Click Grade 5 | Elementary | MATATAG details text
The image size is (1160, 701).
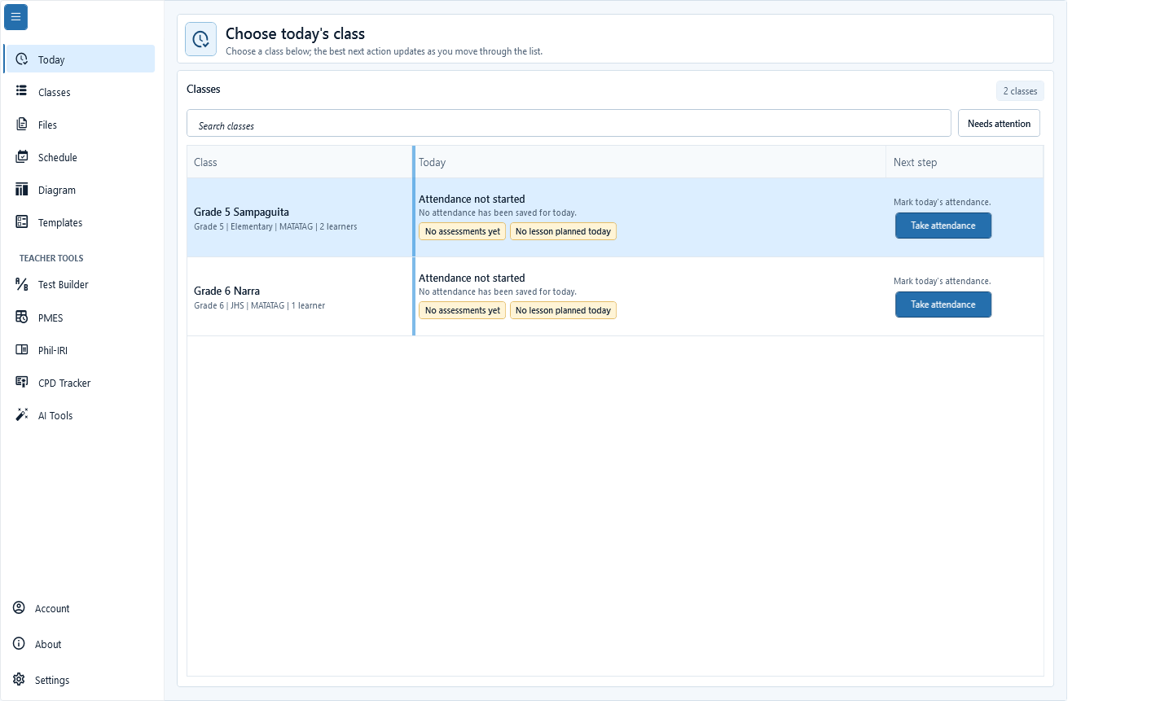point(275,226)
